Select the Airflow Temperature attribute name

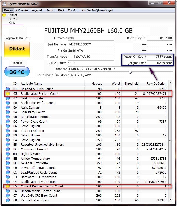35,158
